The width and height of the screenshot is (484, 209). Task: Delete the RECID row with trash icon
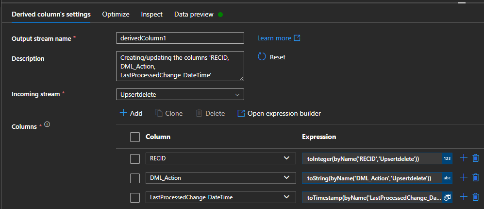[x=476, y=158]
